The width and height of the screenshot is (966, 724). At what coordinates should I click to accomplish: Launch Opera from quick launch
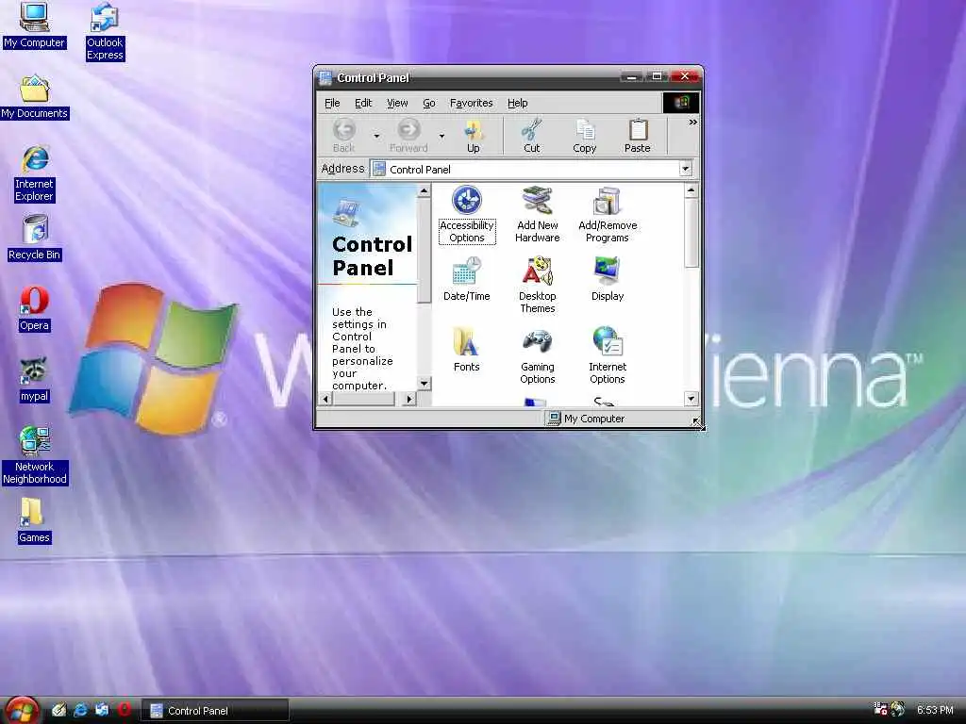pos(124,710)
